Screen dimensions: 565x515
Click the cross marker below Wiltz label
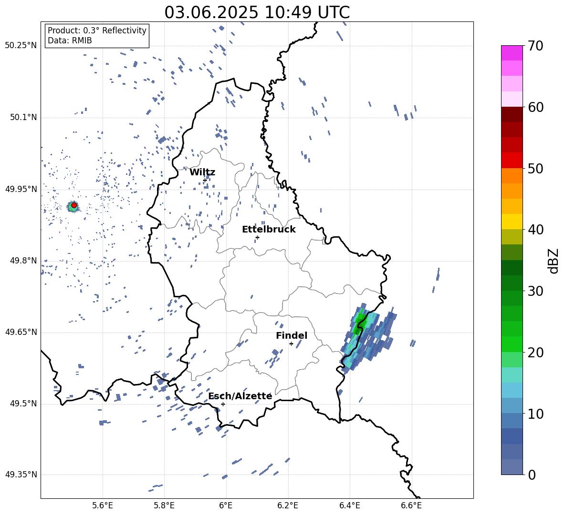click(205, 180)
